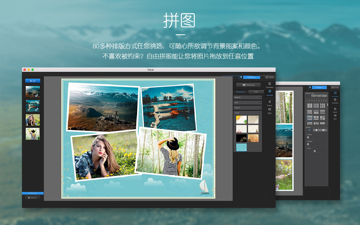
Task: Select 1:1 ratio in back window
Action: (309, 96)
